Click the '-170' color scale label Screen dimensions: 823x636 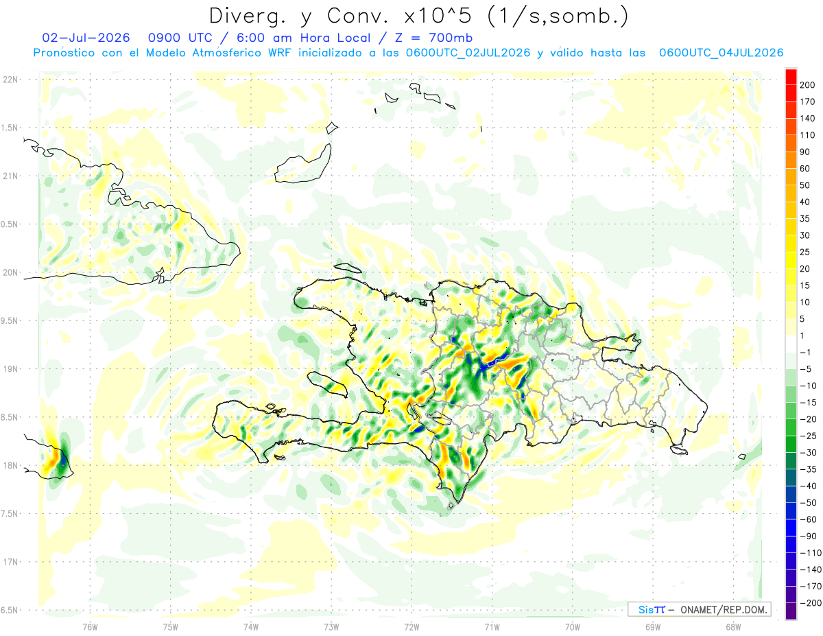(x=811, y=586)
